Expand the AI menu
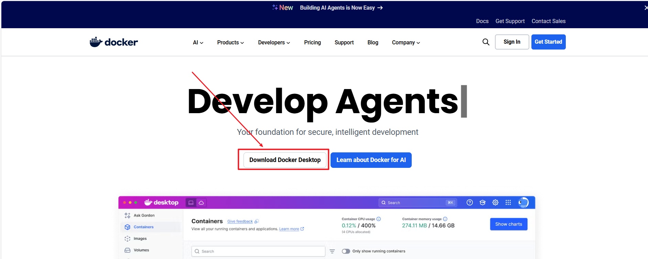Image resolution: width=648 pixels, height=259 pixels. point(198,42)
